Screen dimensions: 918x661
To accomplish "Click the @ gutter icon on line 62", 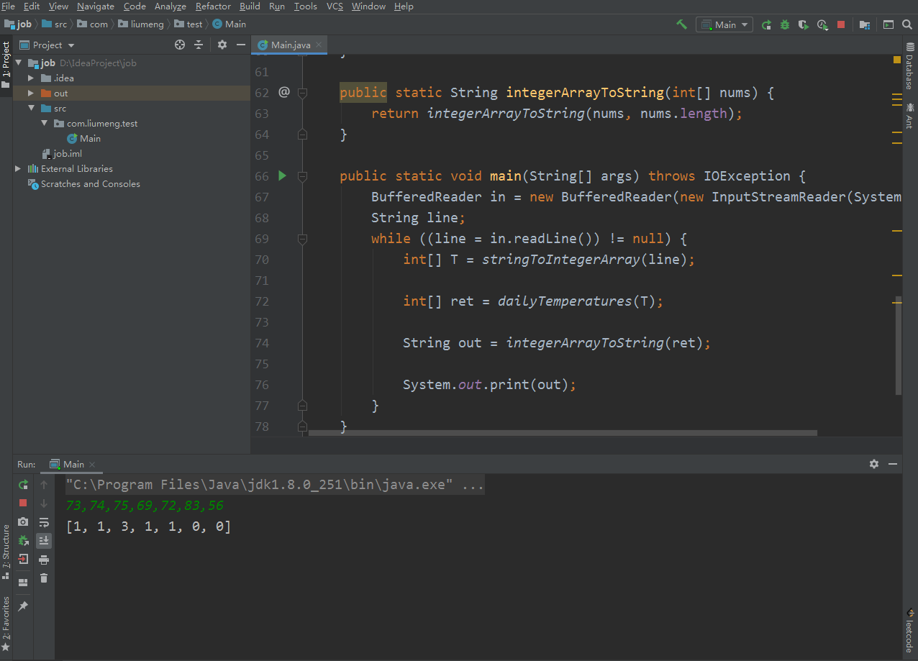I will pos(283,92).
